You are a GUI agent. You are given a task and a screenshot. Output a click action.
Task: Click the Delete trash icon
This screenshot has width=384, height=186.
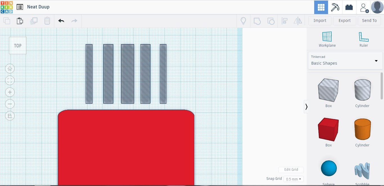coord(47,21)
